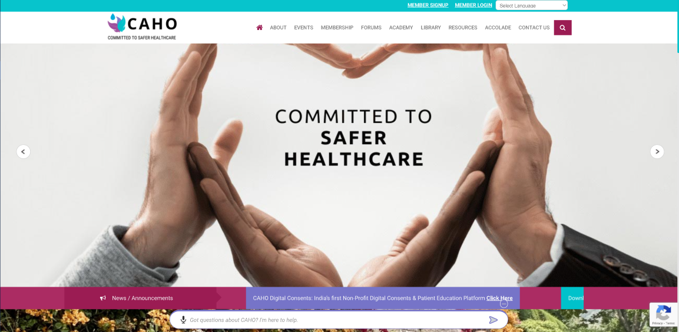Image resolution: width=679 pixels, height=332 pixels.
Task: Open the magenta search button
Action: click(x=562, y=28)
